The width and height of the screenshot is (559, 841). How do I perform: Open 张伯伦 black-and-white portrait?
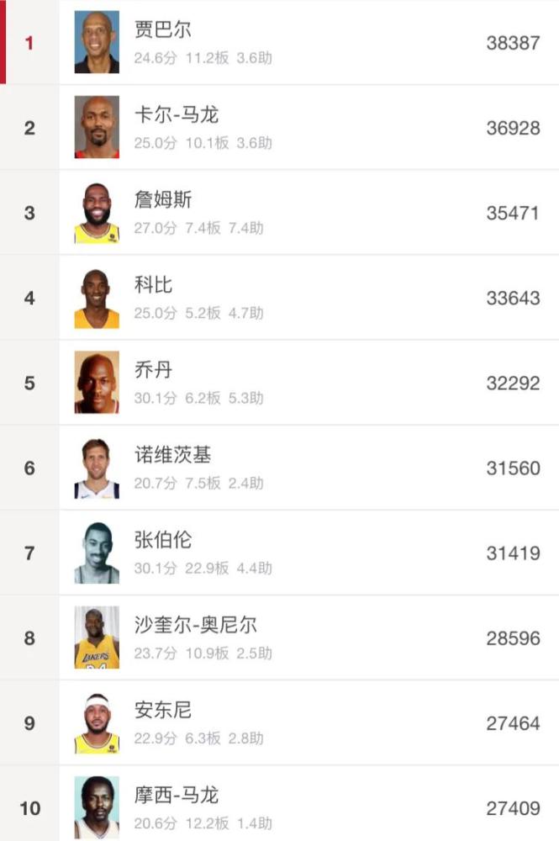(97, 553)
